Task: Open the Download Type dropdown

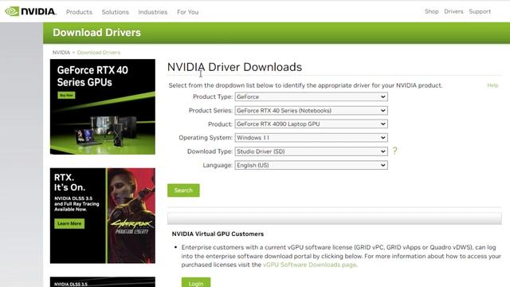Action: [x=311, y=151]
